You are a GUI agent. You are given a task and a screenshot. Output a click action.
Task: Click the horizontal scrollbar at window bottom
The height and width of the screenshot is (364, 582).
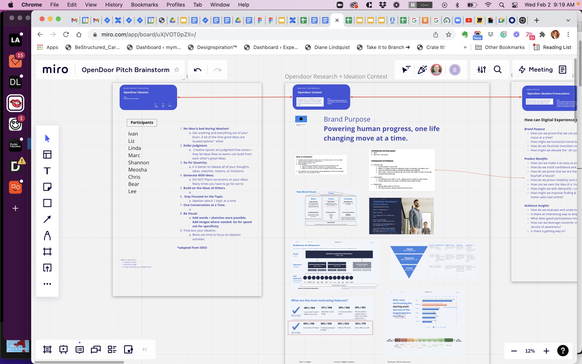pos(79,362)
